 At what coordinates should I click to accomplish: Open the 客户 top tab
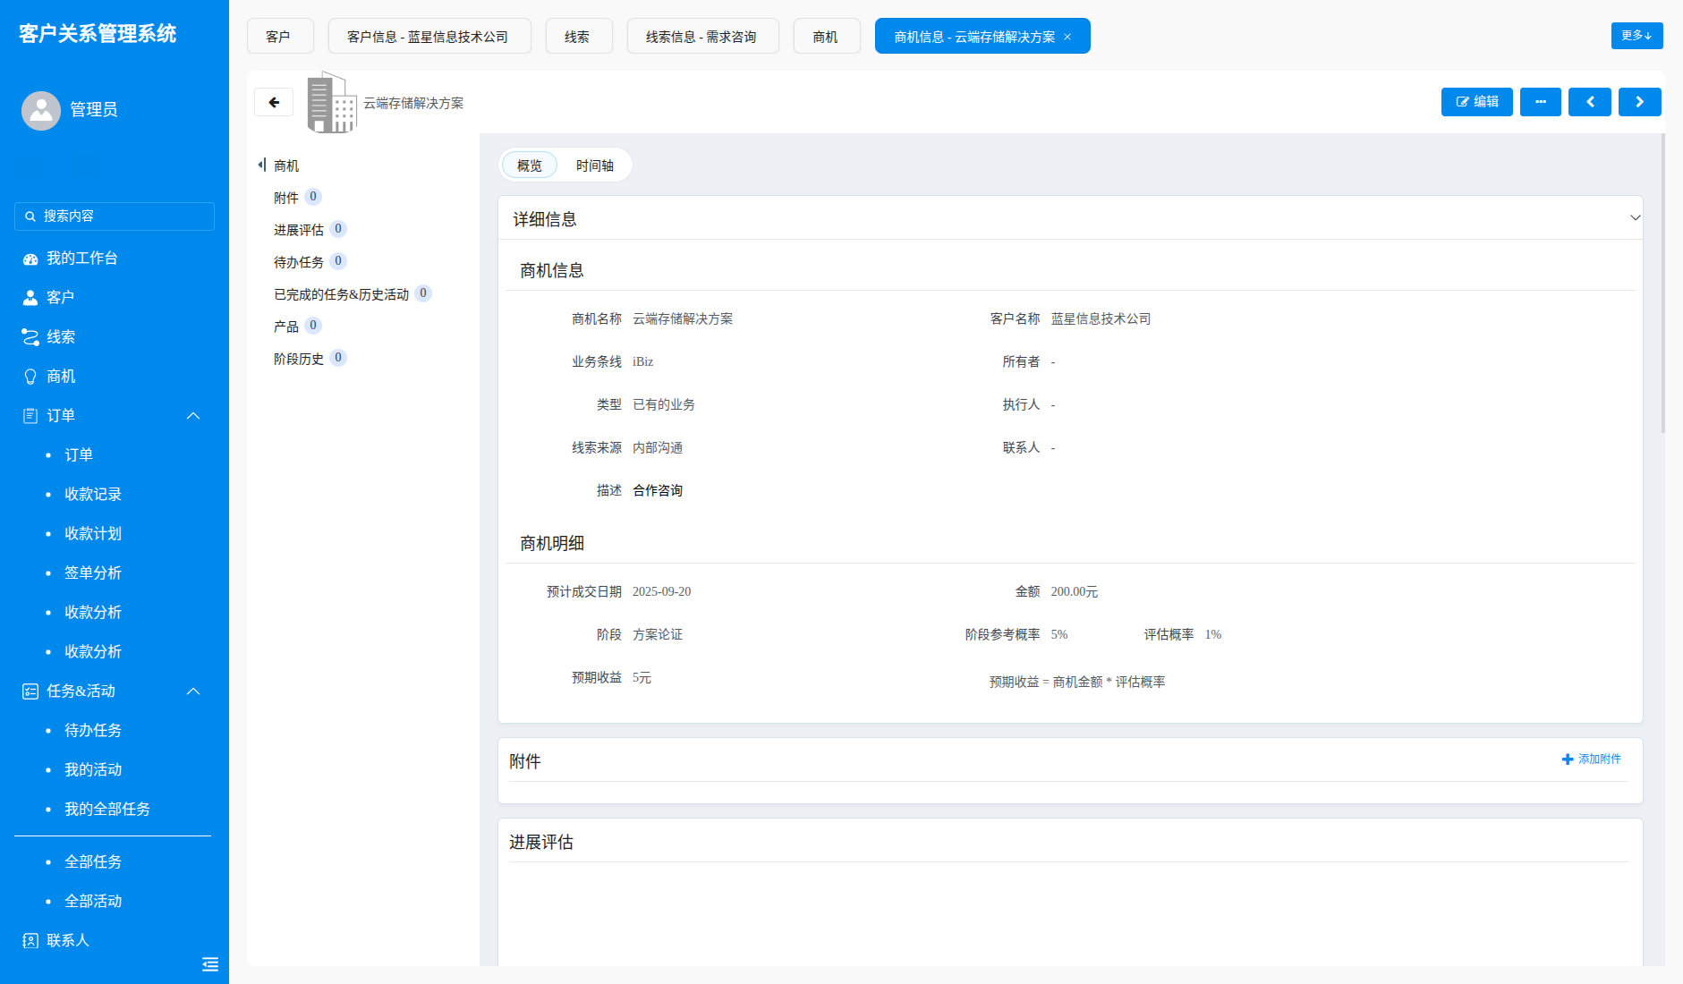click(x=279, y=37)
